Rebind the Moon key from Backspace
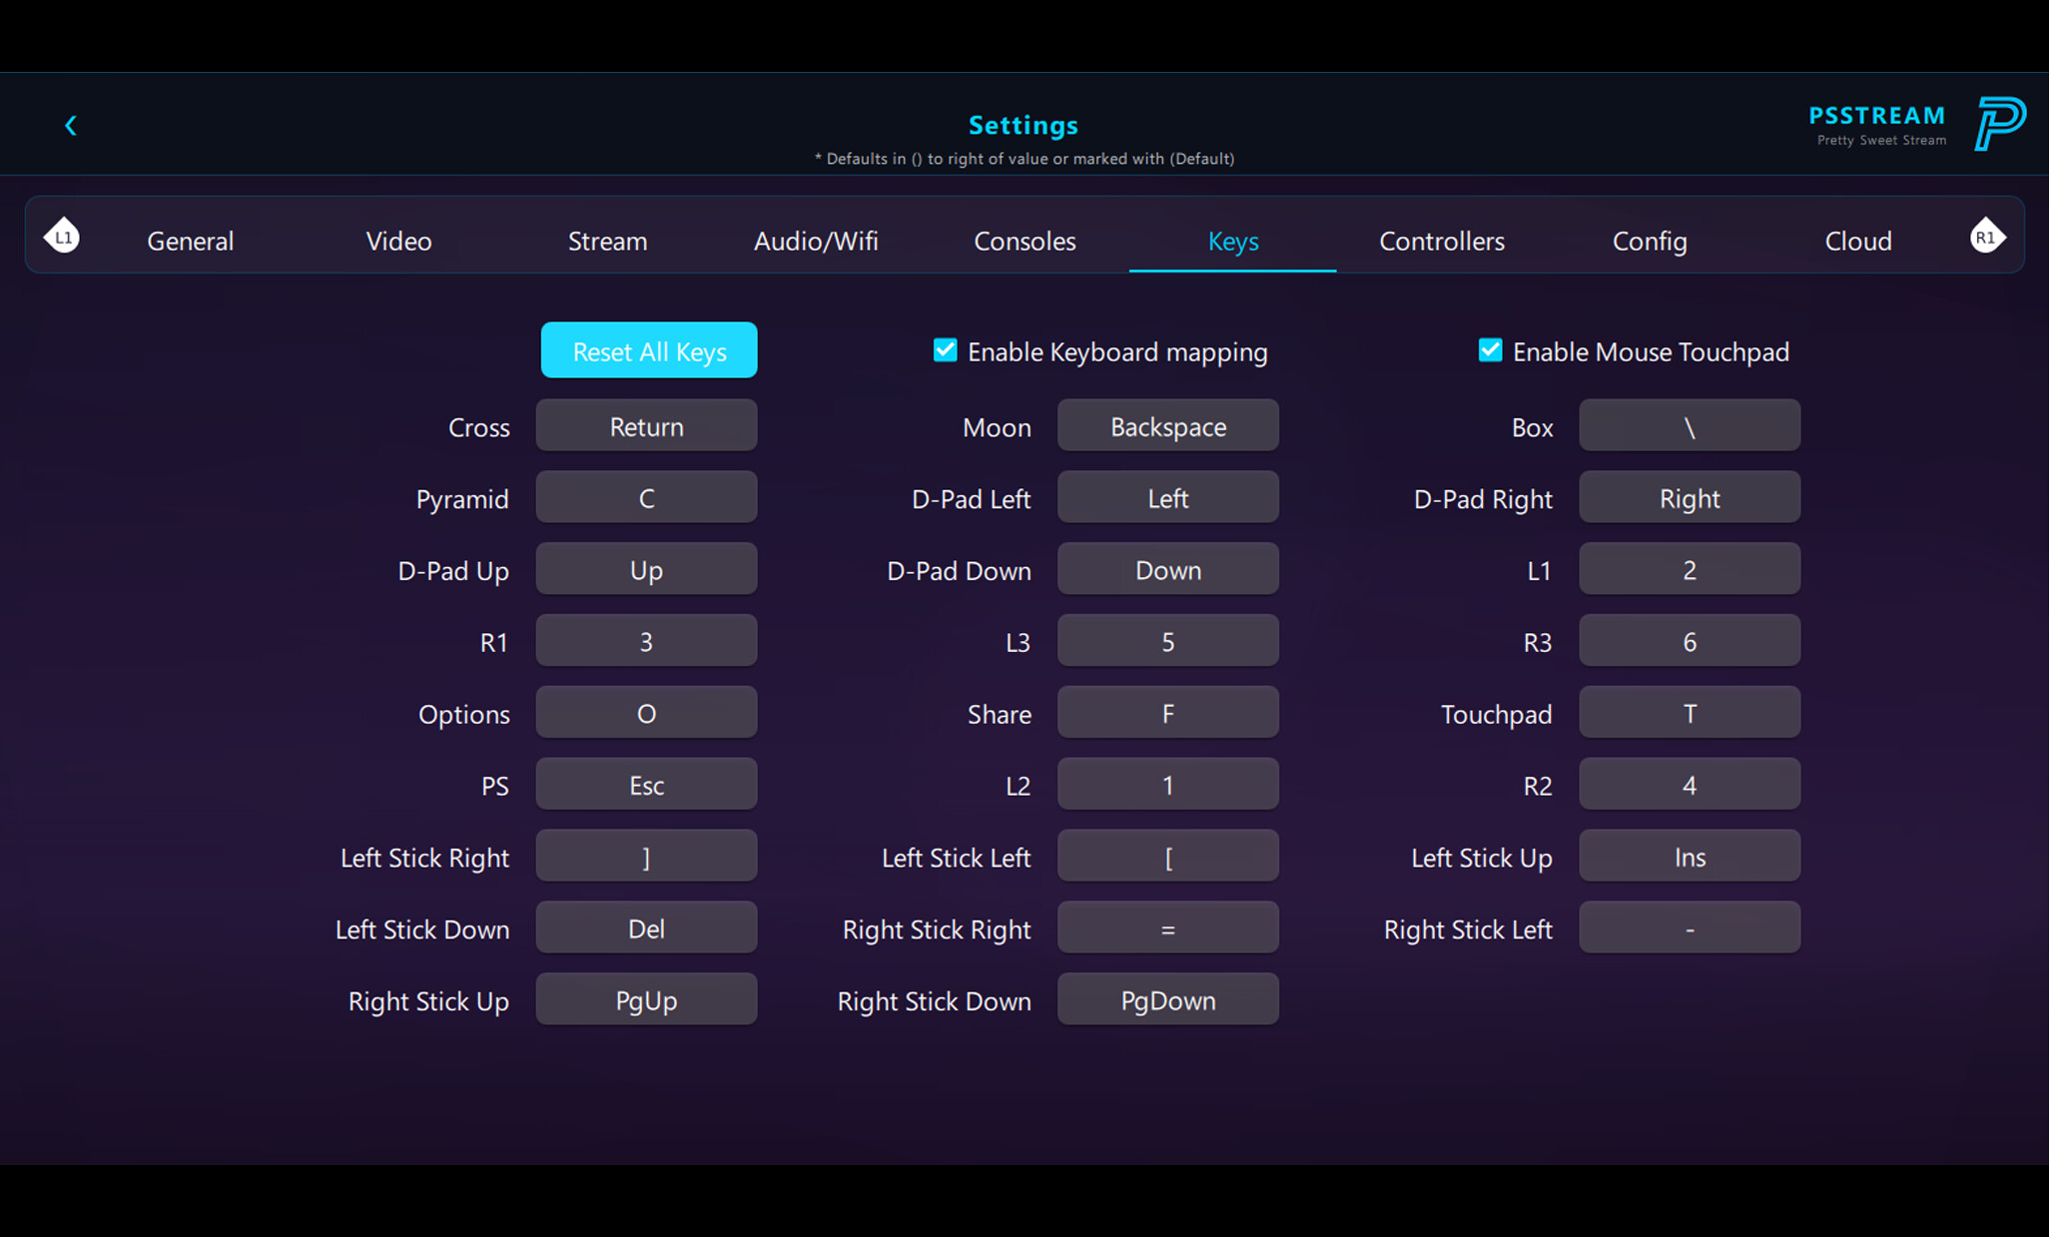The width and height of the screenshot is (2049, 1237). click(x=1167, y=425)
